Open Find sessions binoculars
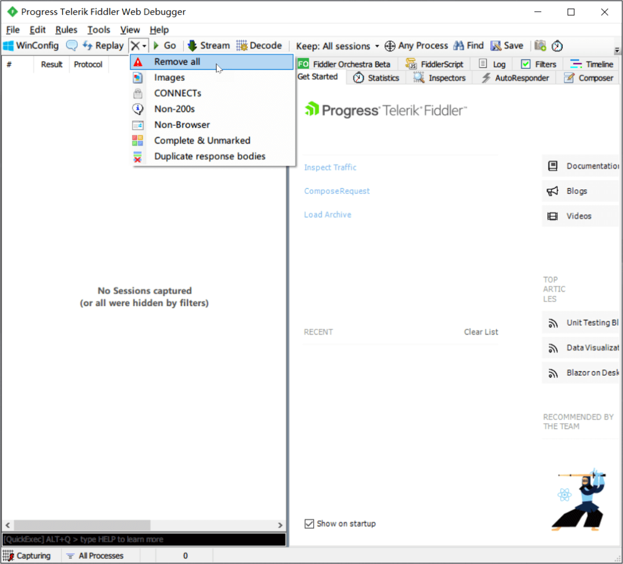Viewport: 623px width, 564px height. [x=468, y=46]
